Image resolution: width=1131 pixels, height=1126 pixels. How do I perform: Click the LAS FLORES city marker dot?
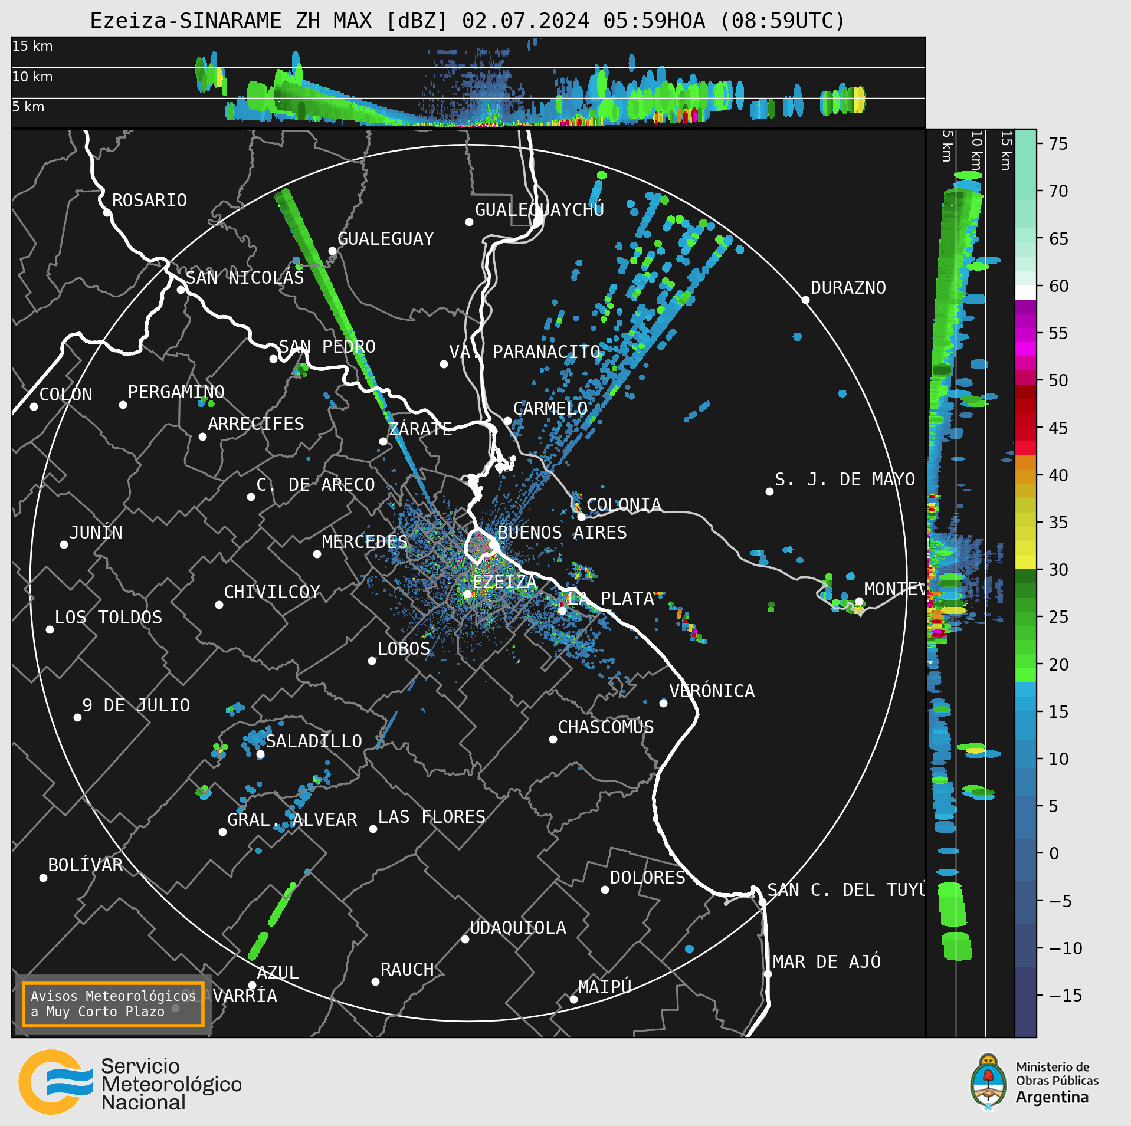[373, 829]
